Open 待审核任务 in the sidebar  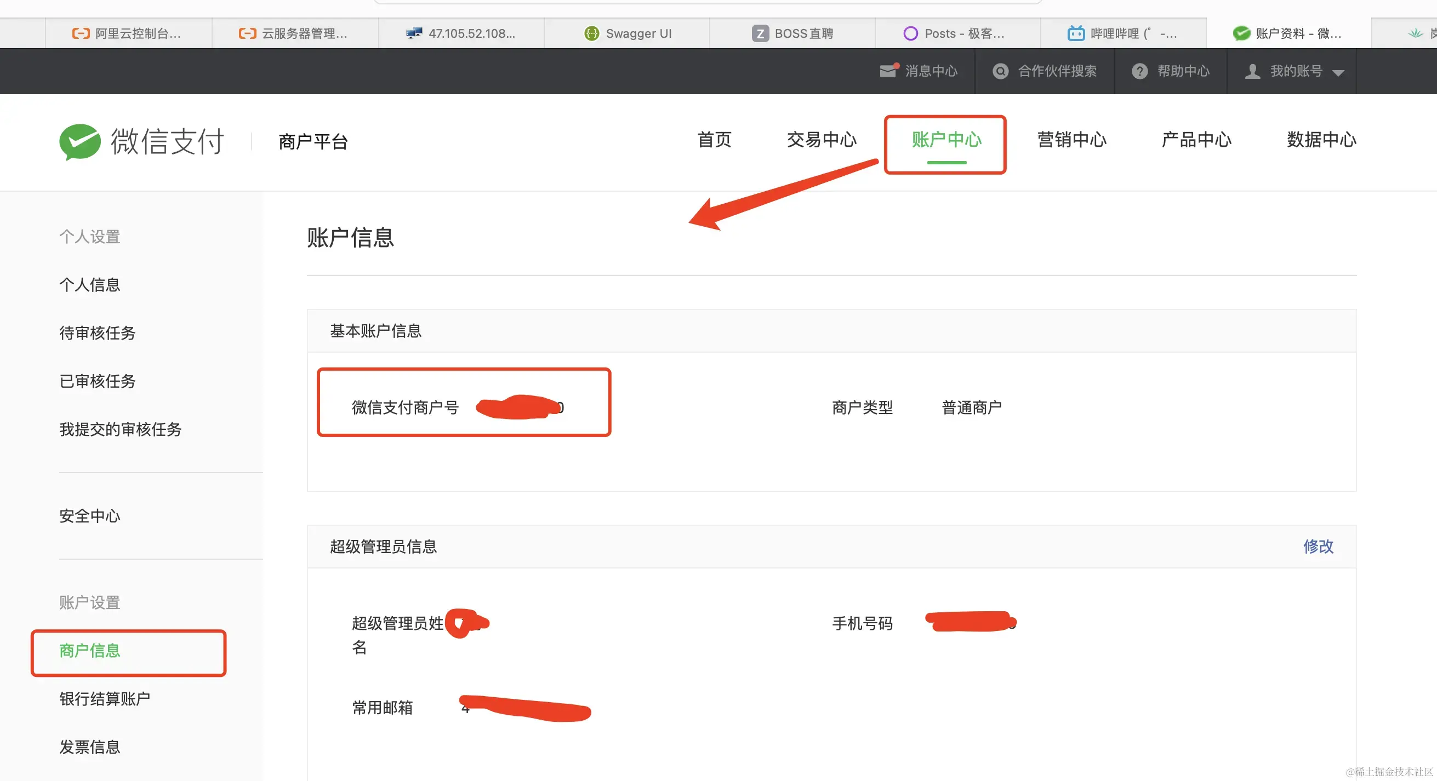click(98, 333)
